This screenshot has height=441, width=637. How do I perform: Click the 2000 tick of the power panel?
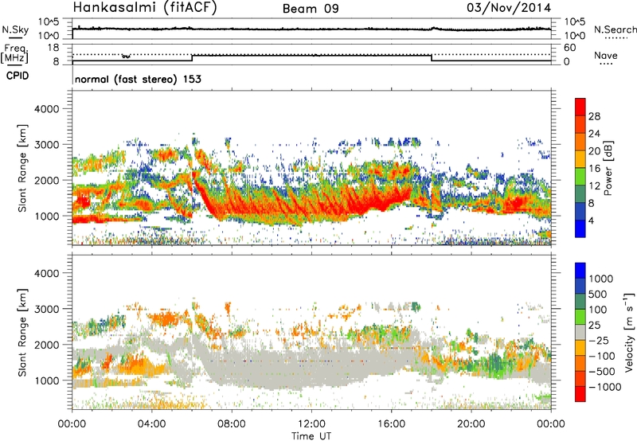[x=46, y=180]
